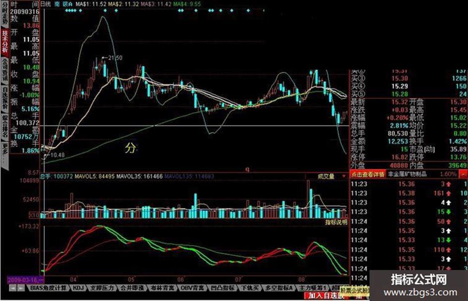Click the 买⑤ price 15.28
The width and height of the screenshot is (468, 301).
(399, 94)
